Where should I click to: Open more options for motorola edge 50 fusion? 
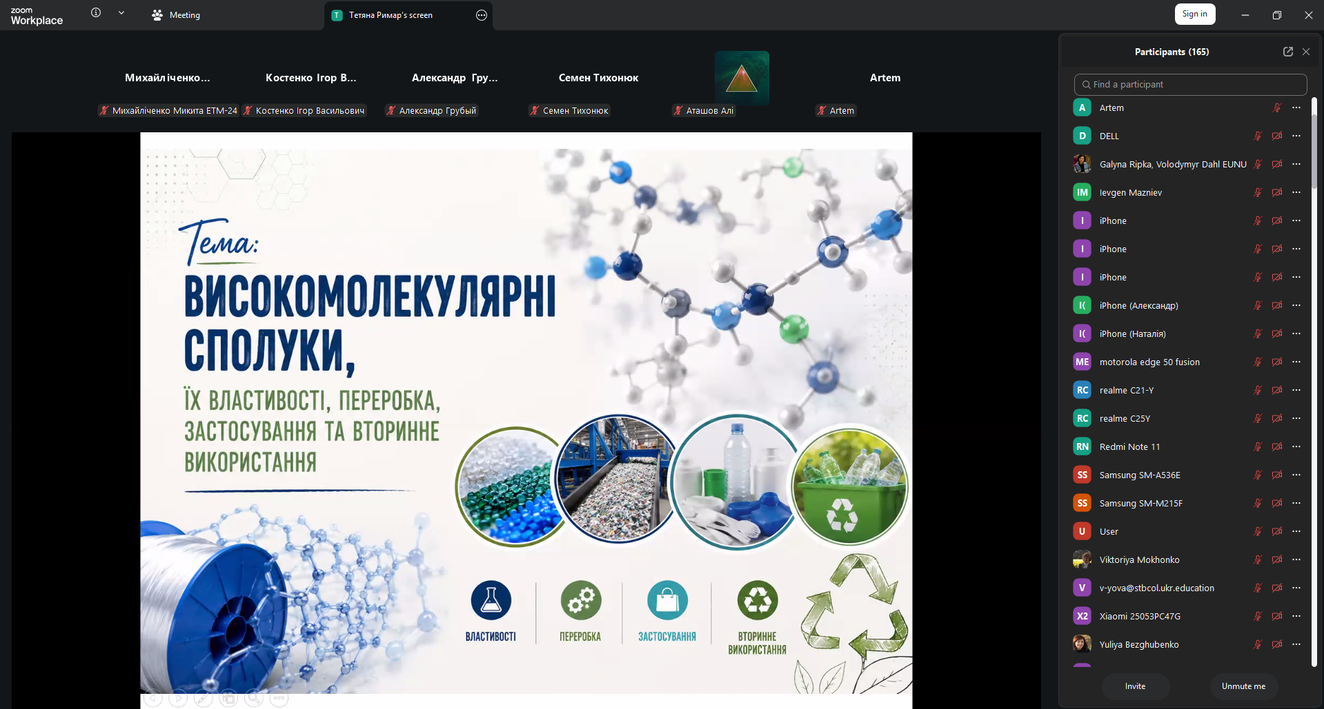(x=1296, y=362)
